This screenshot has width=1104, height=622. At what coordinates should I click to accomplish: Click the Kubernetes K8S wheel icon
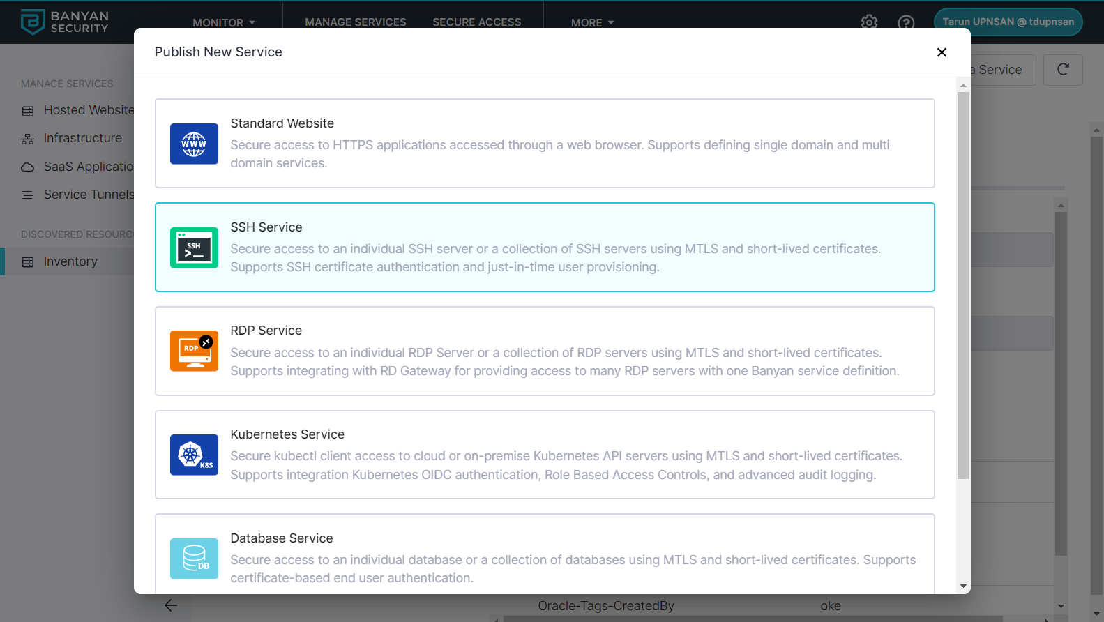point(194,455)
